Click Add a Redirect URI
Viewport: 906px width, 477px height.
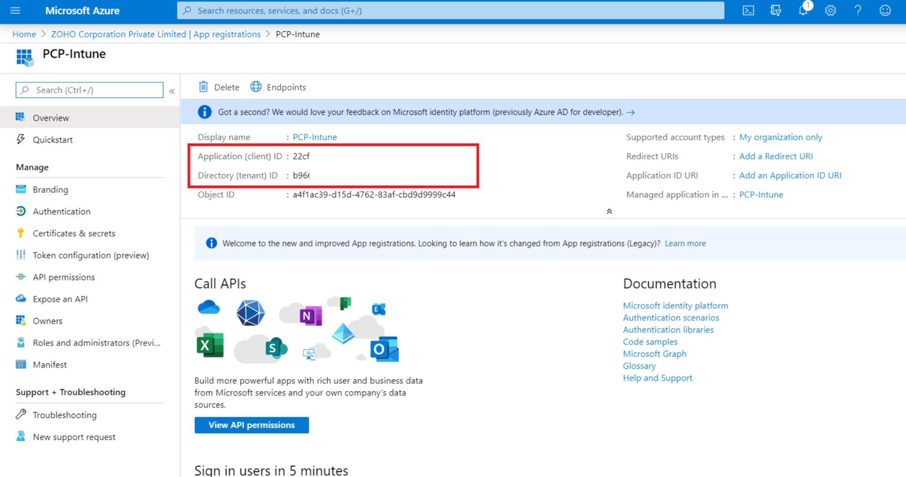pos(776,156)
